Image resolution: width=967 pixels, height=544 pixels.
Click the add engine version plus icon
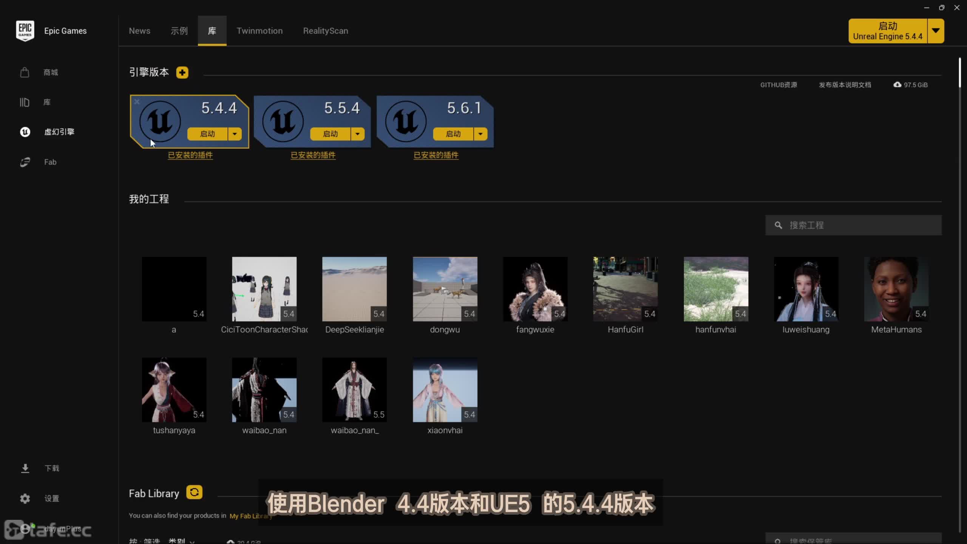tap(182, 72)
